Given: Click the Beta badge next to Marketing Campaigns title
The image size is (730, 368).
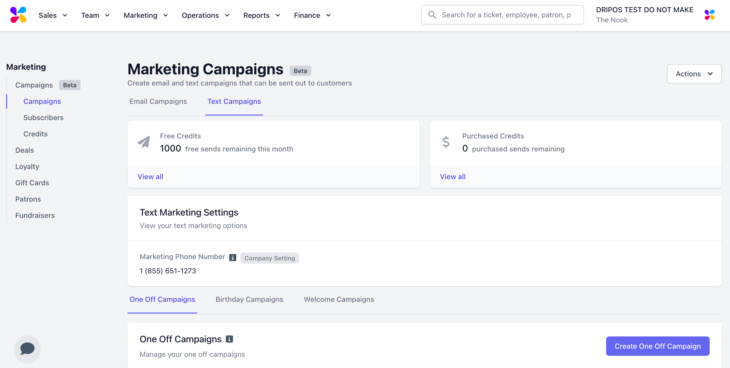Looking at the screenshot, I should tap(300, 70).
